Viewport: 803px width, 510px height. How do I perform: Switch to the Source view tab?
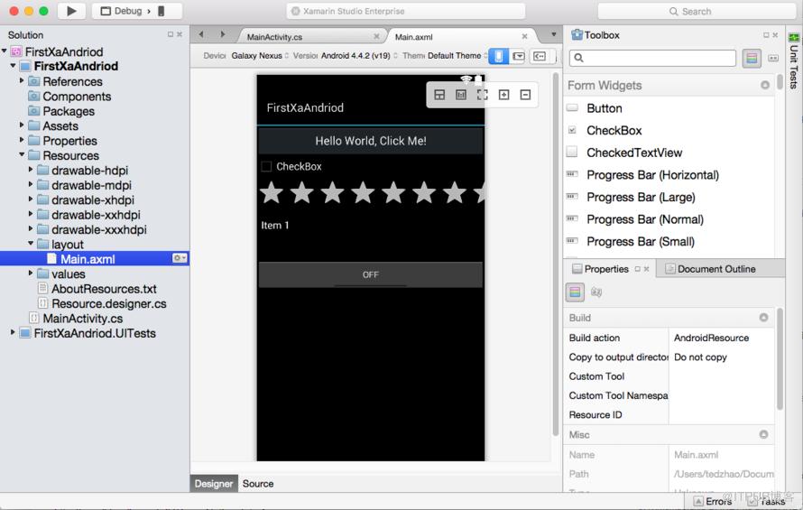pos(258,483)
